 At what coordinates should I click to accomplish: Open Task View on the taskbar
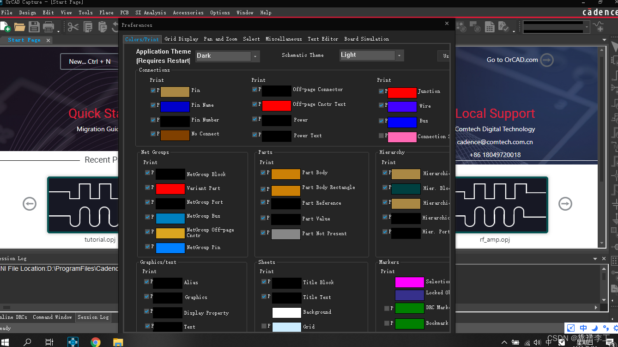[49, 342]
